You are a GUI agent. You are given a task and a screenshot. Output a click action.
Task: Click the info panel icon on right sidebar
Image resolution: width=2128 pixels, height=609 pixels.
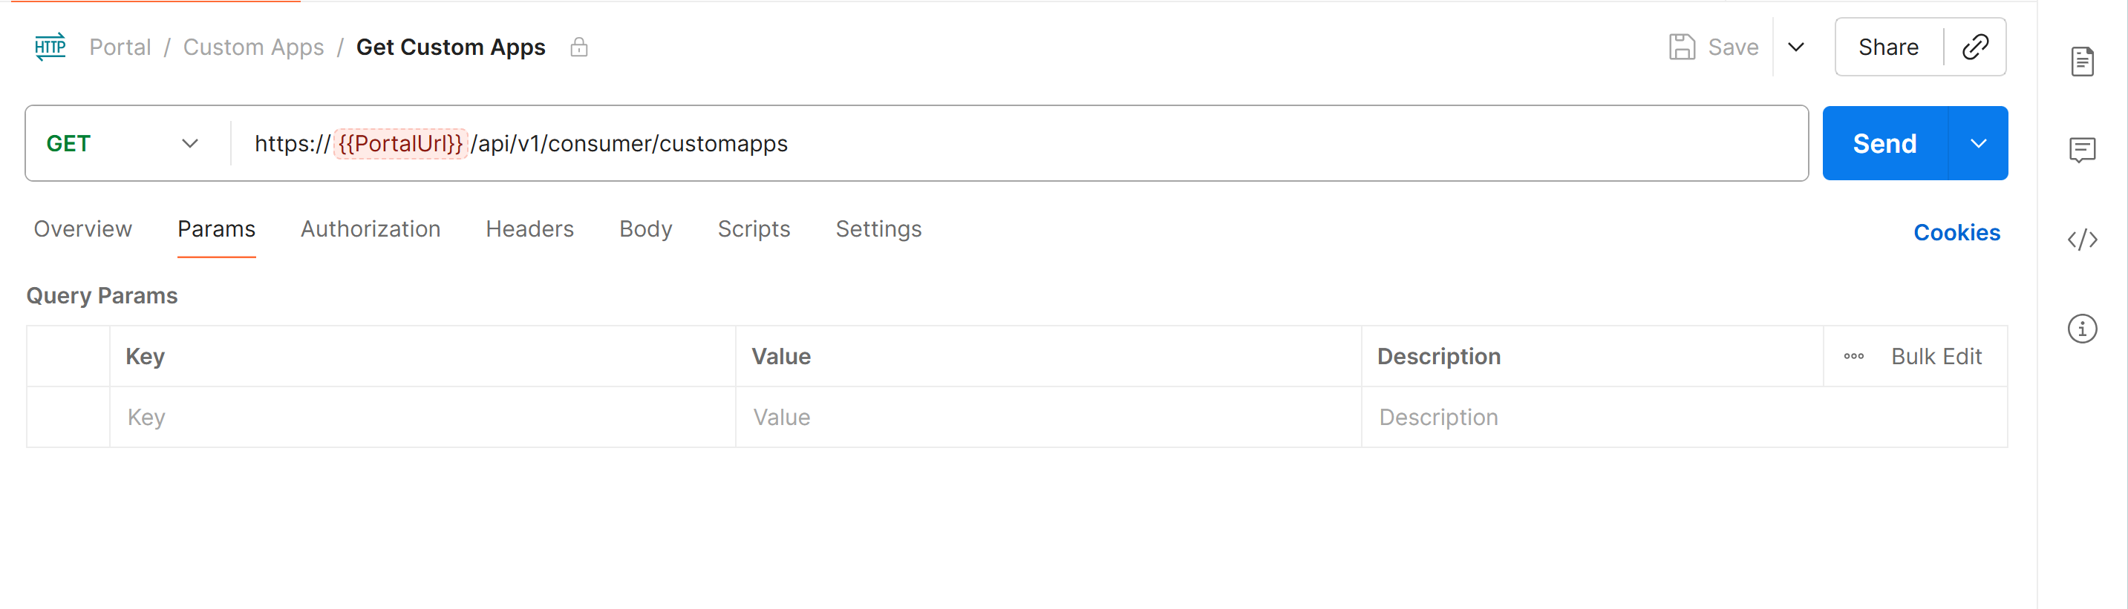point(2083,329)
